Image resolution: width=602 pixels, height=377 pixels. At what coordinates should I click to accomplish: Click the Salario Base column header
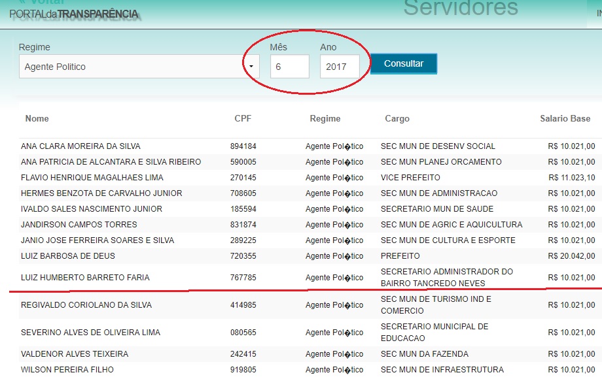click(565, 118)
